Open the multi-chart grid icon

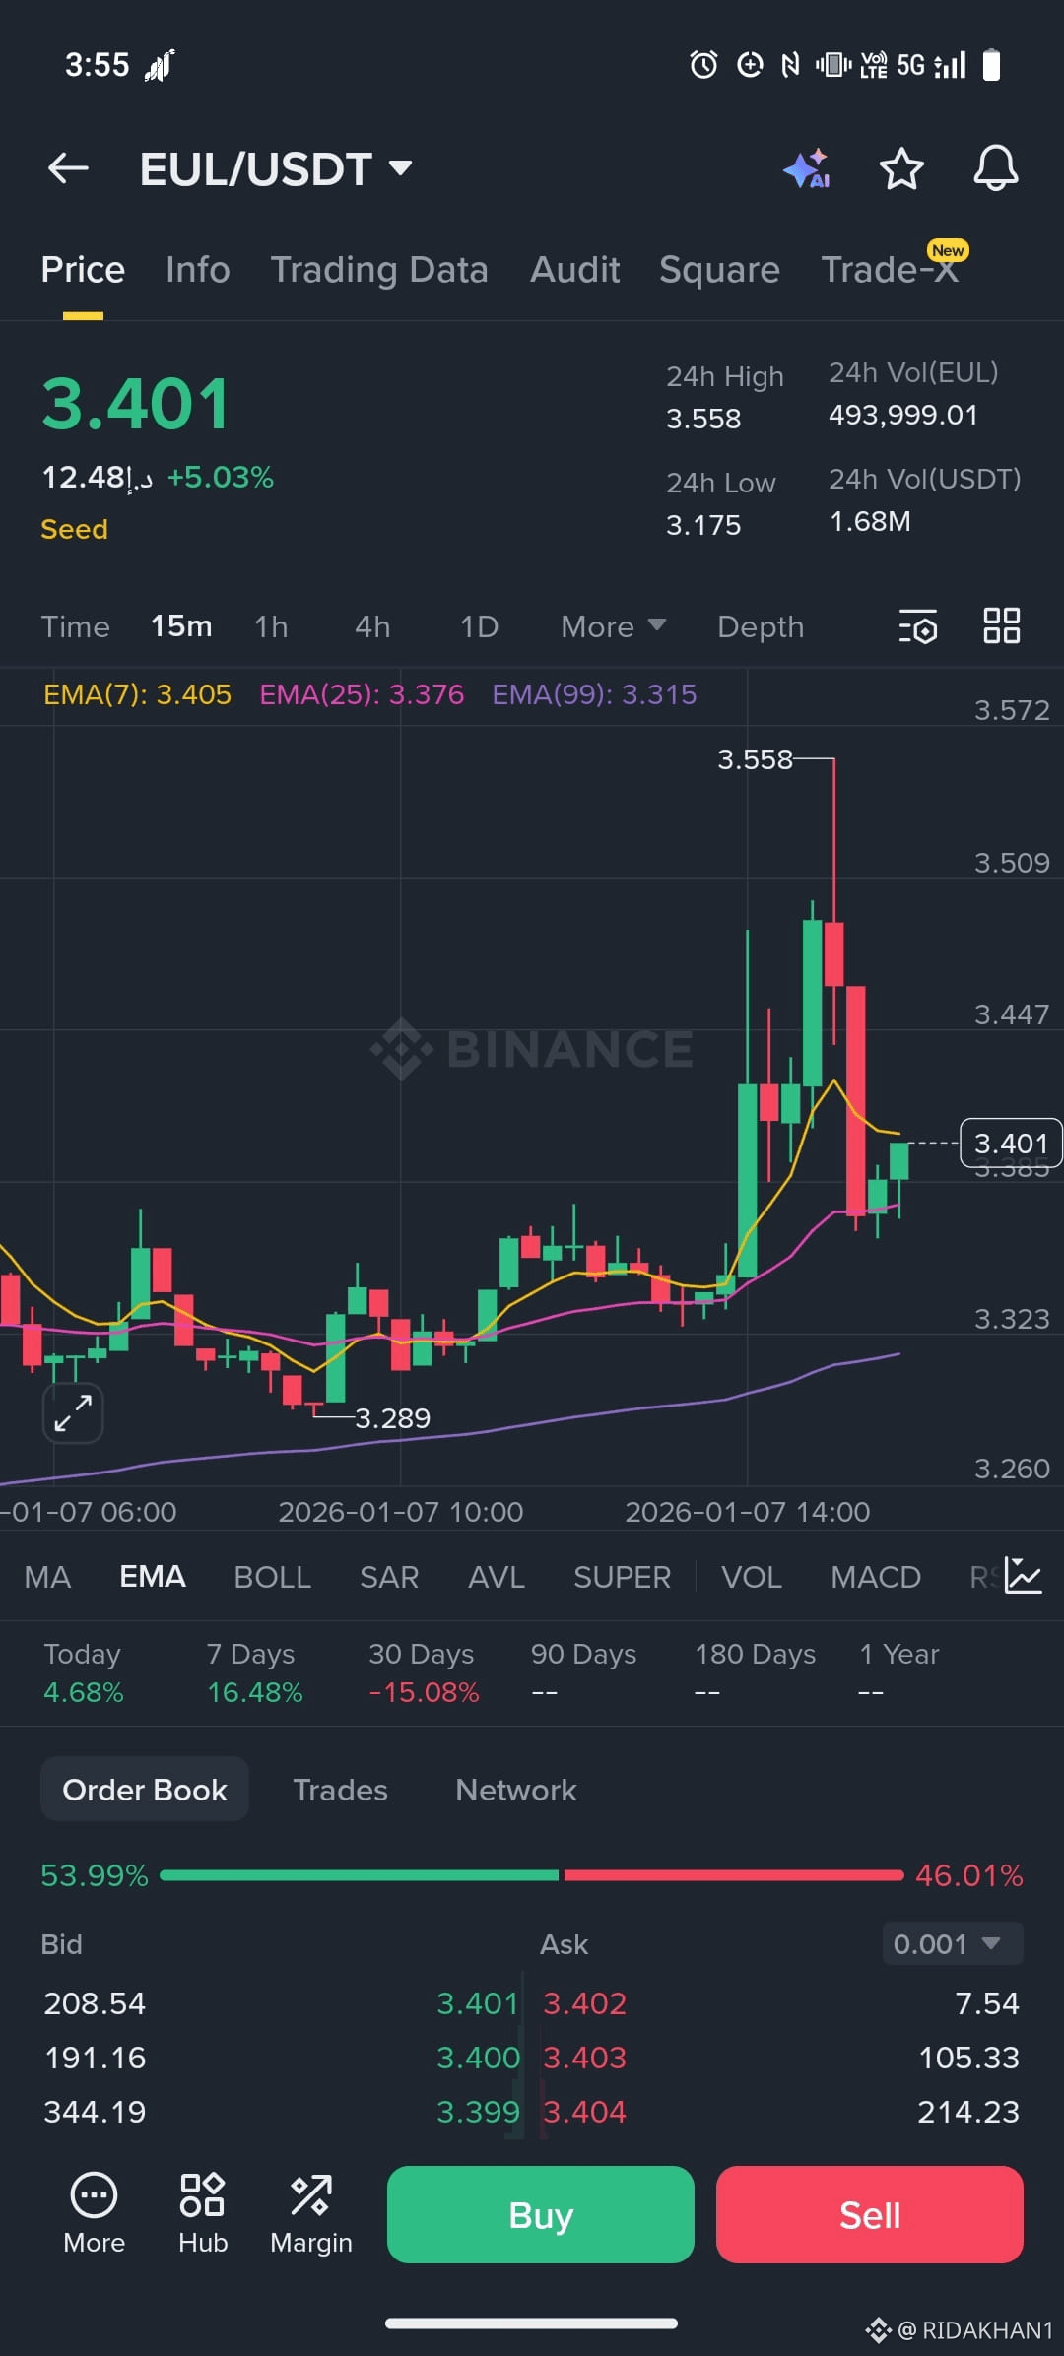pos(1002,625)
